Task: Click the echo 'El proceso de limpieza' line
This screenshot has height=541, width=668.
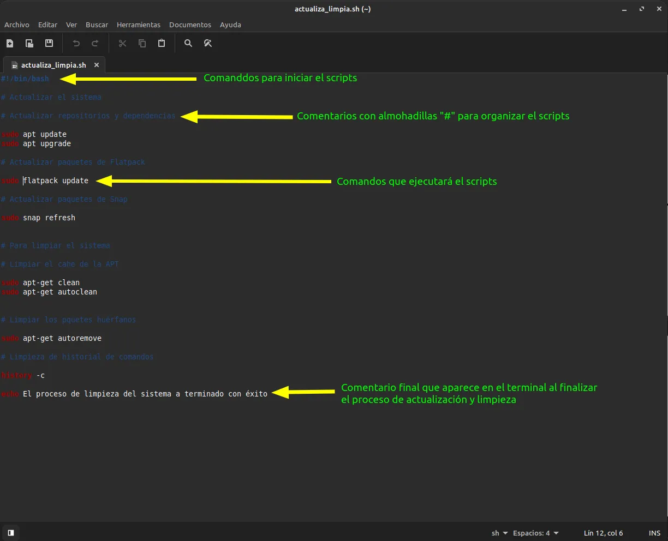Action: click(134, 394)
